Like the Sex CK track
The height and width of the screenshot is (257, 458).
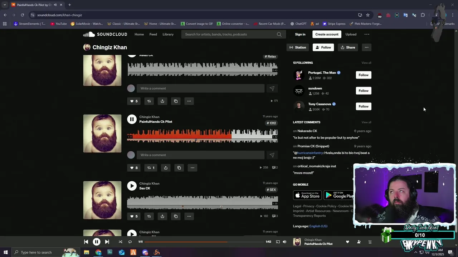coord(134,216)
